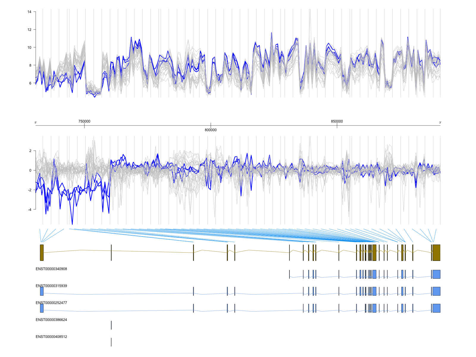Click the 3' end marker on axis
The height and width of the screenshot is (357, 476).
[440, 123]
